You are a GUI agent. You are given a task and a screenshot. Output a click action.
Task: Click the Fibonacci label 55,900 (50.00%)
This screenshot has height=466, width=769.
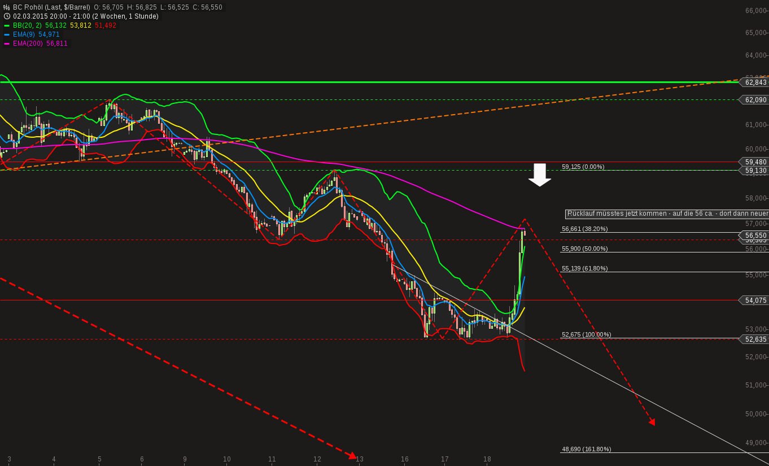pos(585,249)
